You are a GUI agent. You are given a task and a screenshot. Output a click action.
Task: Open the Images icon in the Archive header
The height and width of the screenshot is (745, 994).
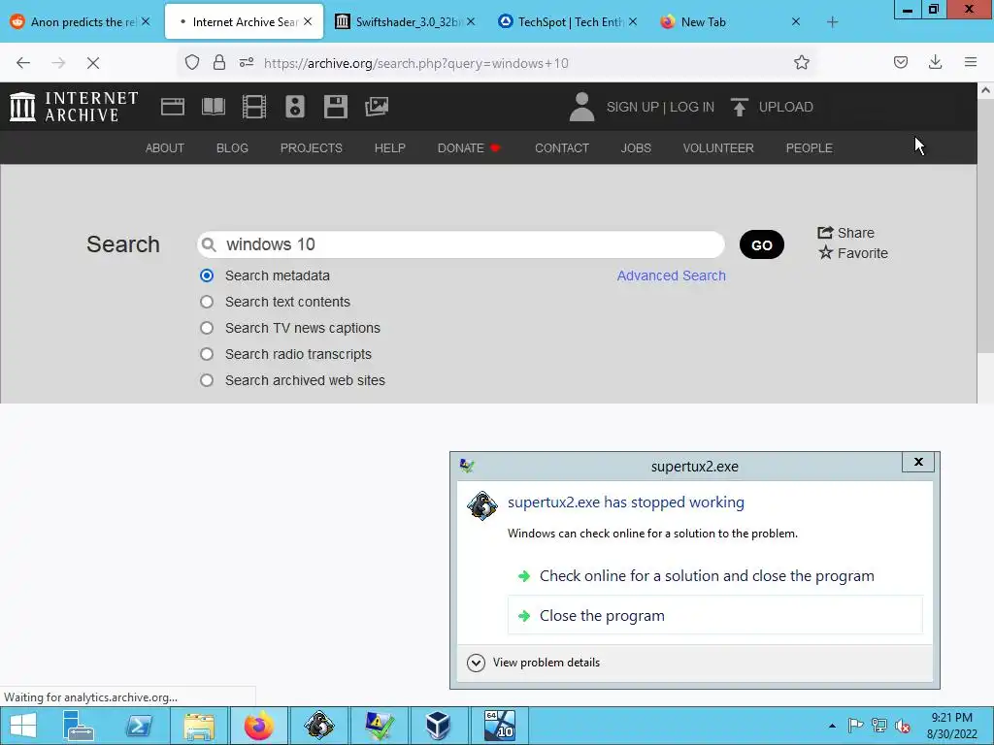tap(377, 107)
